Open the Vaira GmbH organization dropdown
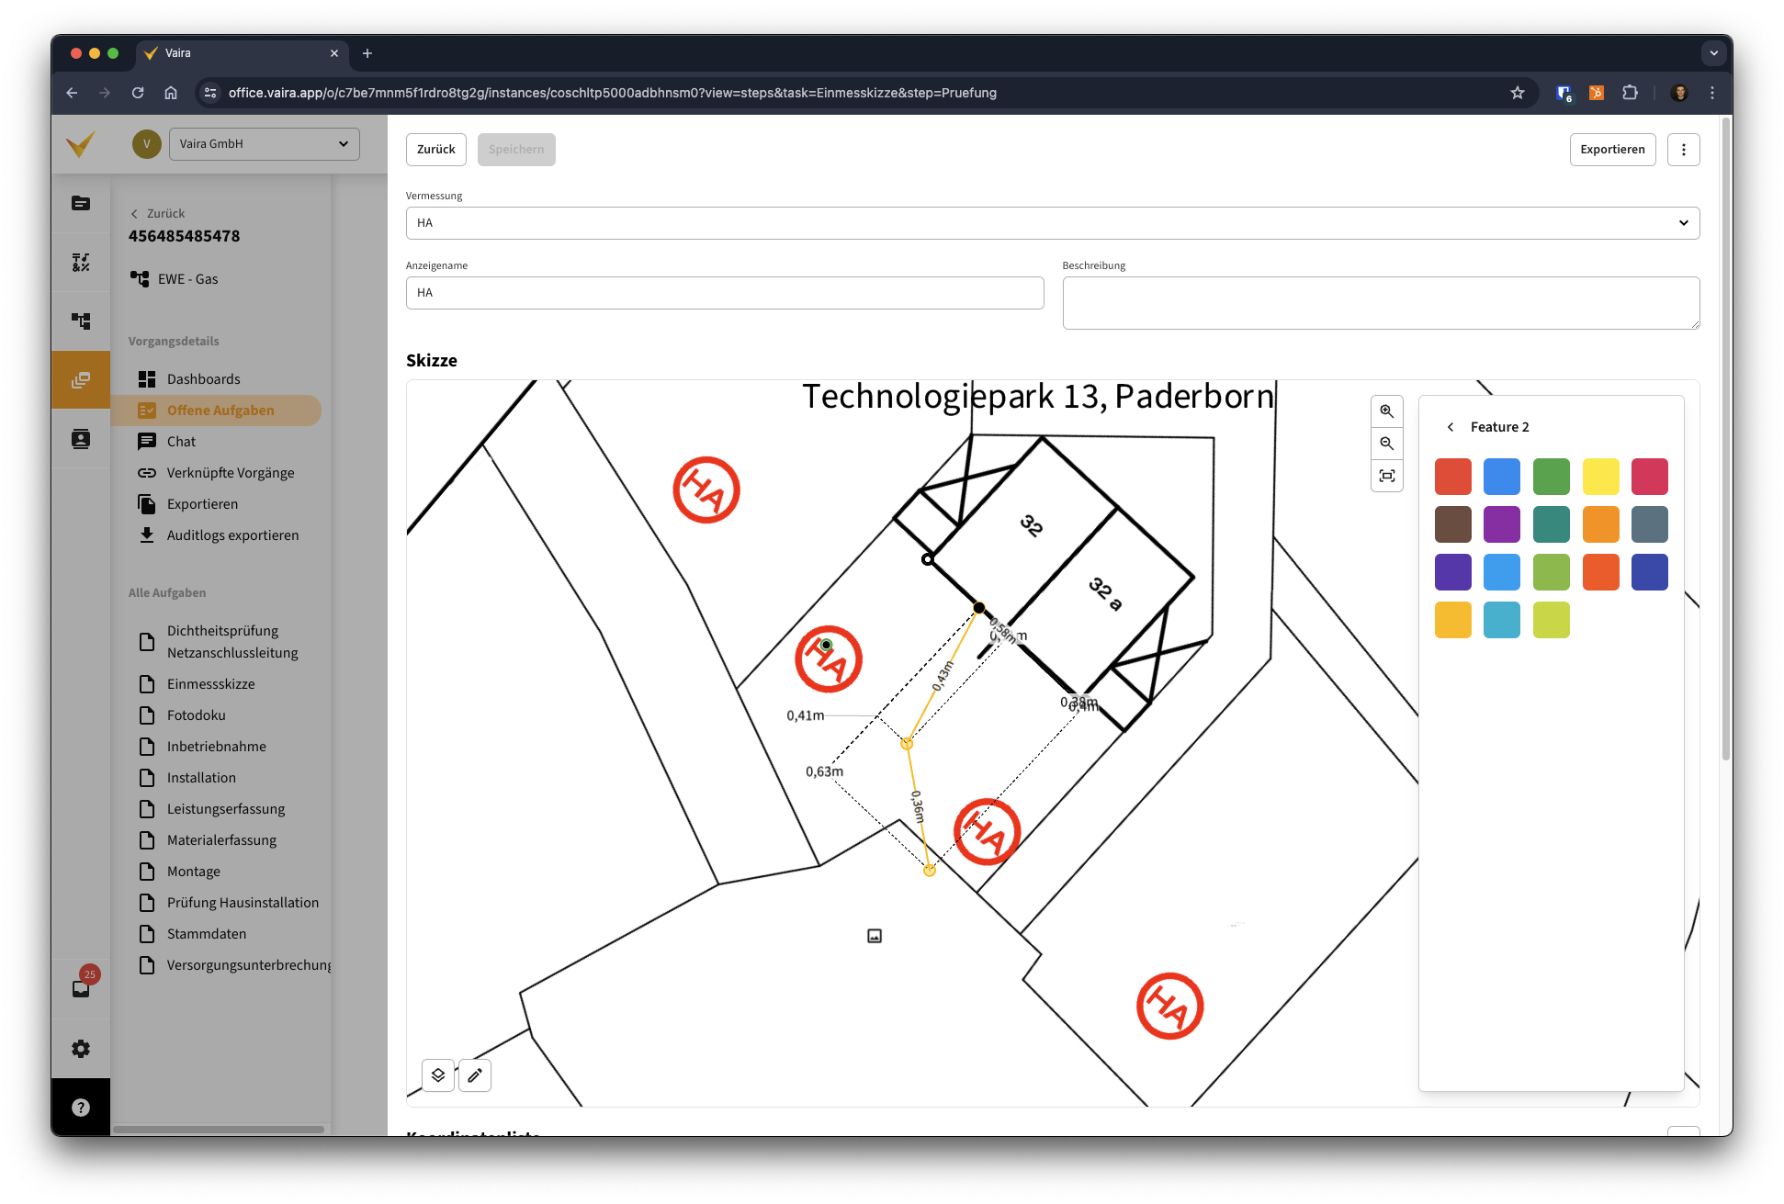Screen dimensions: 1784x1204 [x=264, y=144]
